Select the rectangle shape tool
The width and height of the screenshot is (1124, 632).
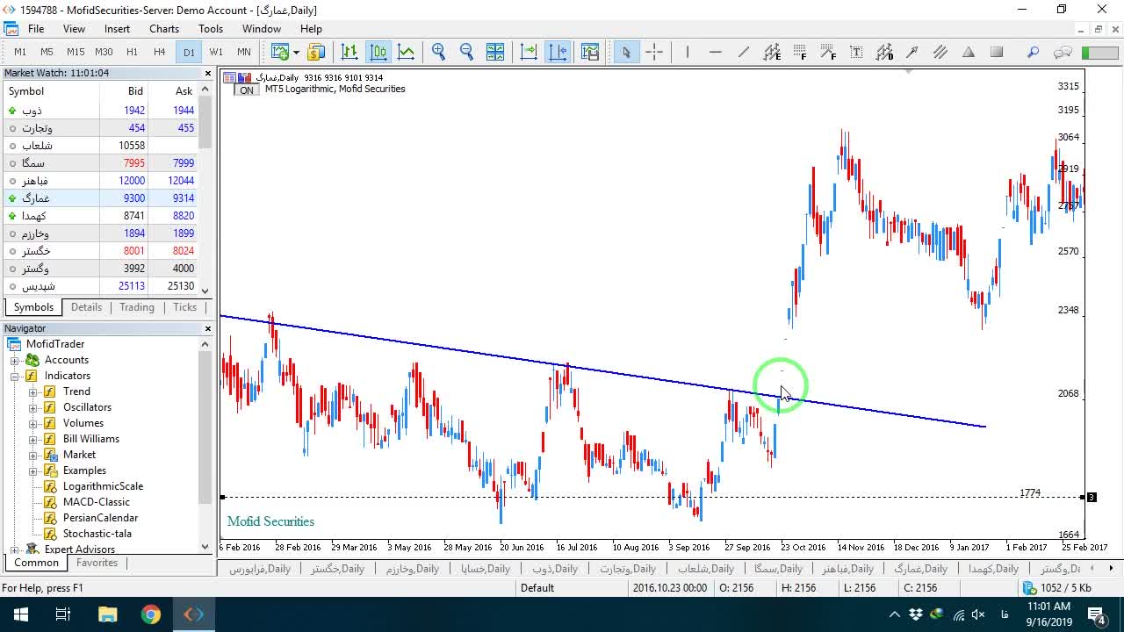[997, 52]
